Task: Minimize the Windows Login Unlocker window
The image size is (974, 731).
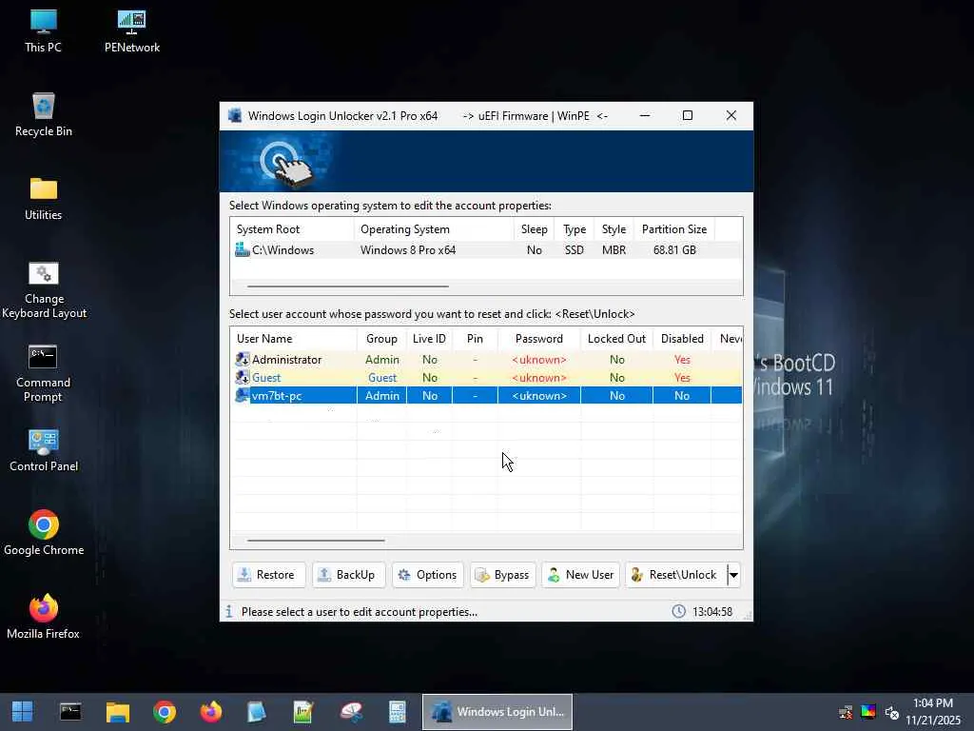Action: 645,115
